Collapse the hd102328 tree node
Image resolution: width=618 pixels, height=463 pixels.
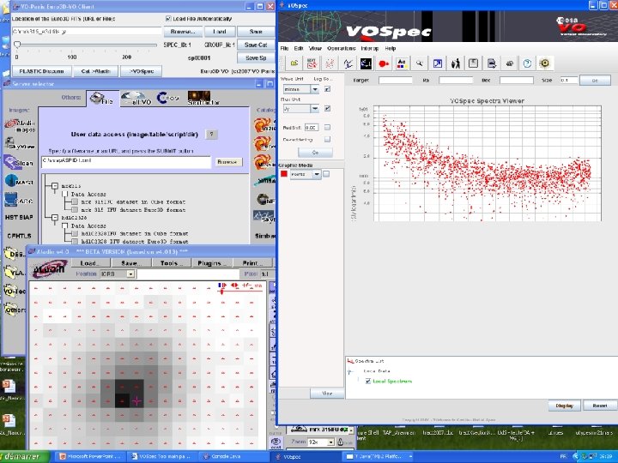point(54,217)
